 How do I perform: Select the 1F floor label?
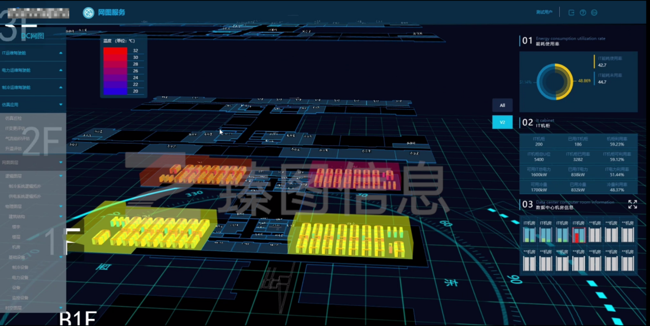[x=63, y=241]
